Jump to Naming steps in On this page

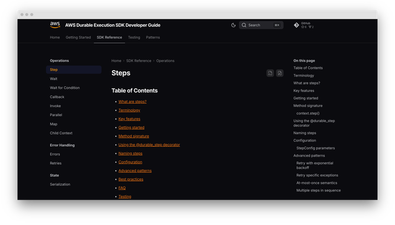point(304,133)
